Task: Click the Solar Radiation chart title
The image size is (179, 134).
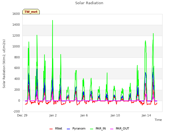Action: point(89,3)
